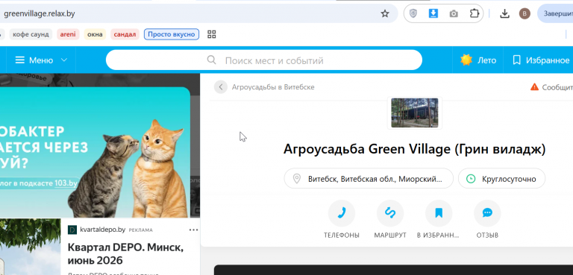
Task: Open the Лето seasonal section
Action: point(478,60)
